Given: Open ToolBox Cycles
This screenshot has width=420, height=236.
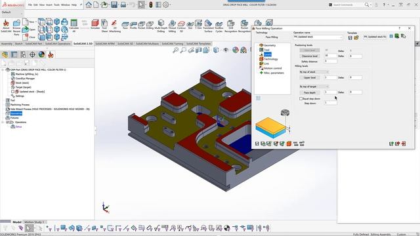Looking at the screenshot, I should pos(219,26).
